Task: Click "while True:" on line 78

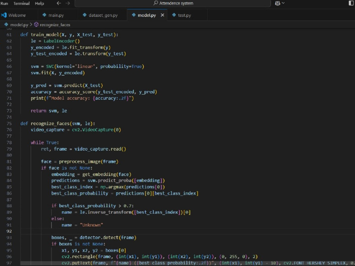Action: click(x=45, y=143)
